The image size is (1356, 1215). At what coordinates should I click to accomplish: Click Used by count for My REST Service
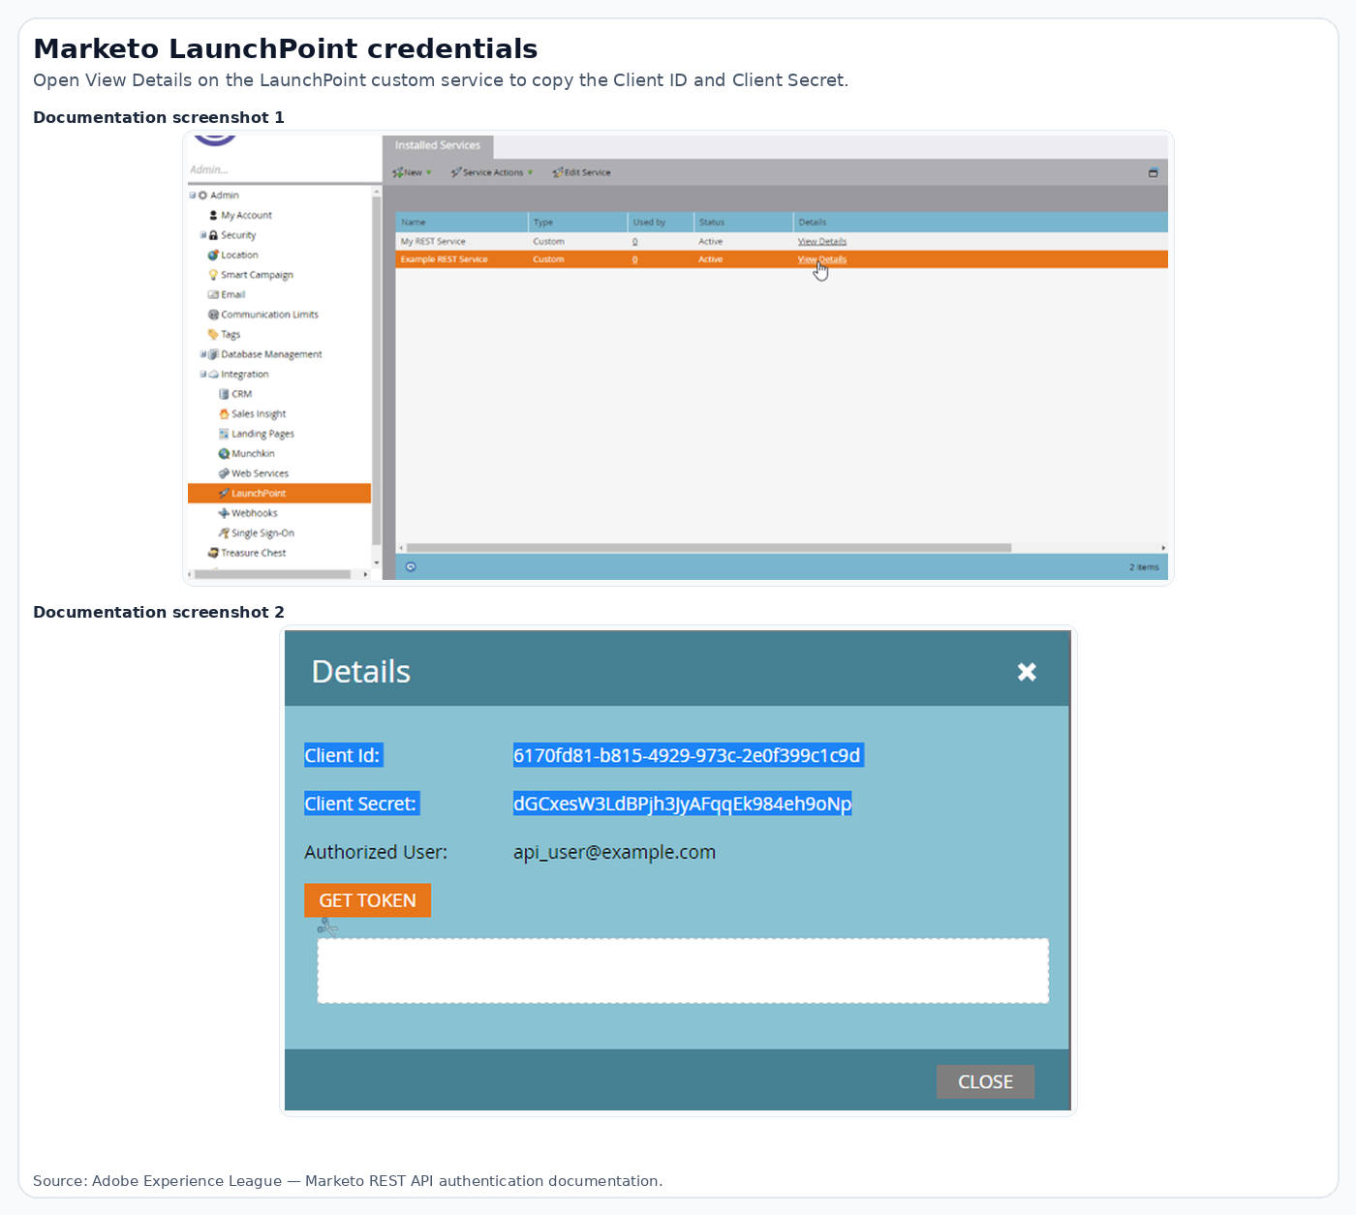click(635, 241)
